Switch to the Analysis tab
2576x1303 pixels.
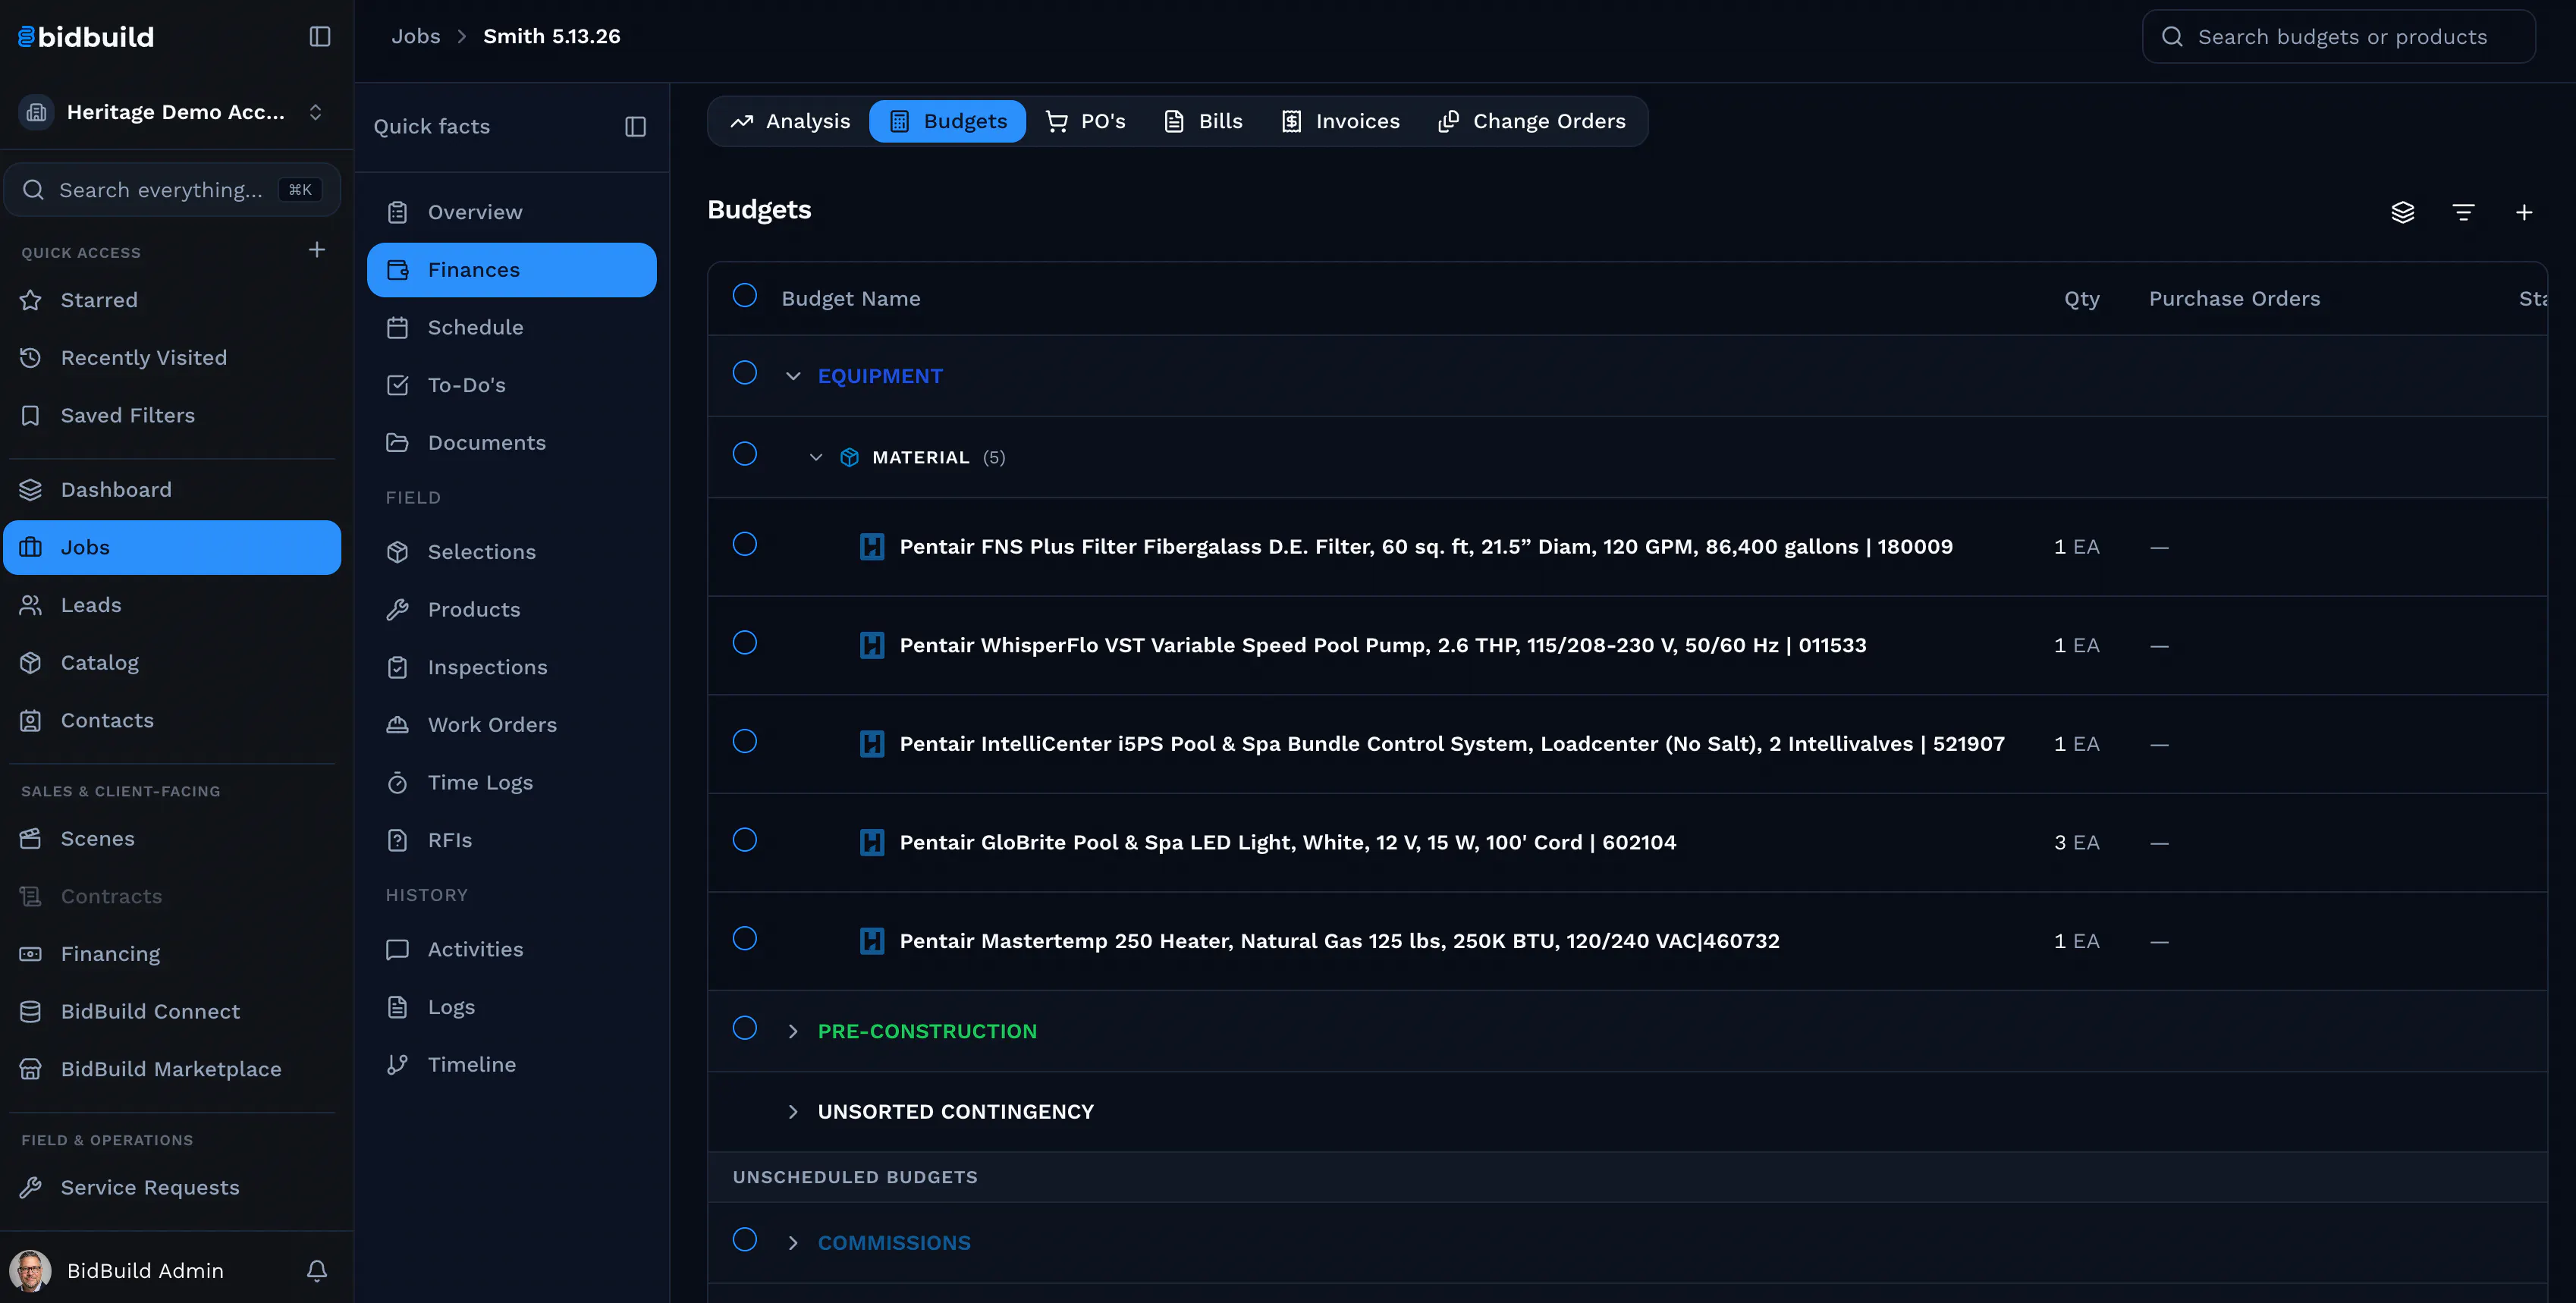[x=790, y=122]
